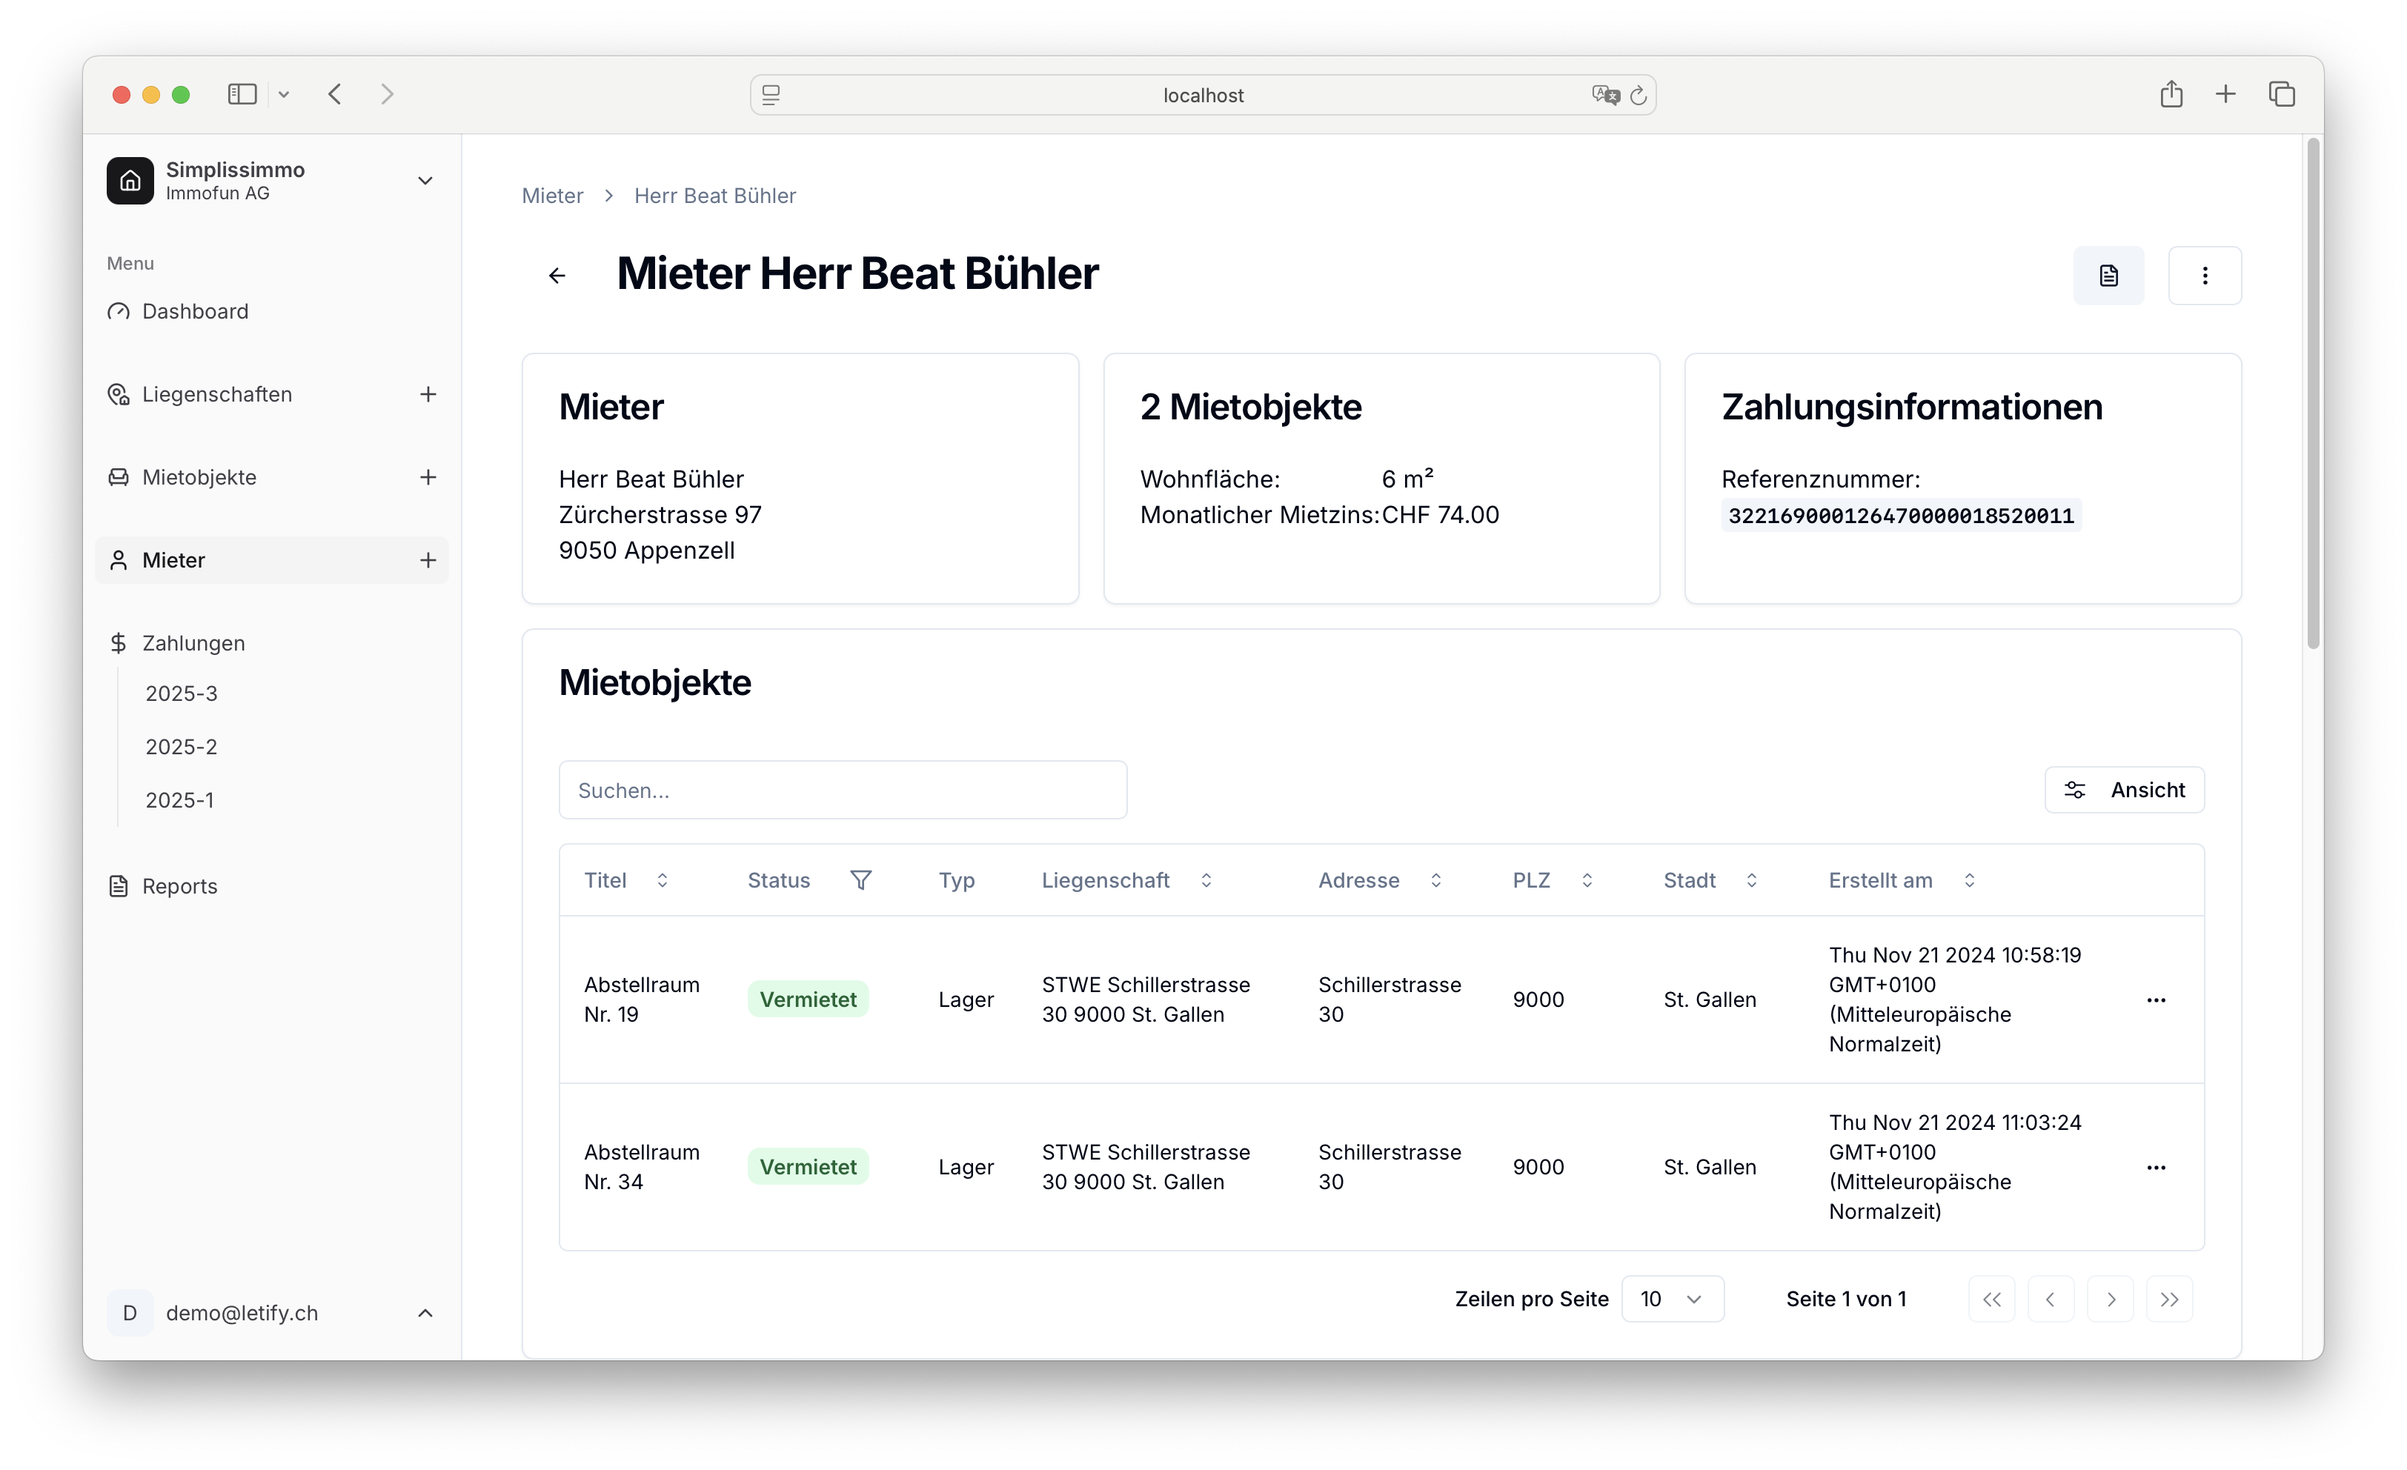Click the Ansicht view options button

[2124, 790]
